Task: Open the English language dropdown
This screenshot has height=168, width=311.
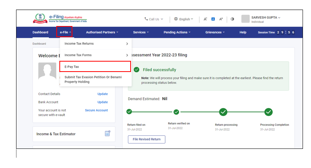Action: (x=183, y=19)
